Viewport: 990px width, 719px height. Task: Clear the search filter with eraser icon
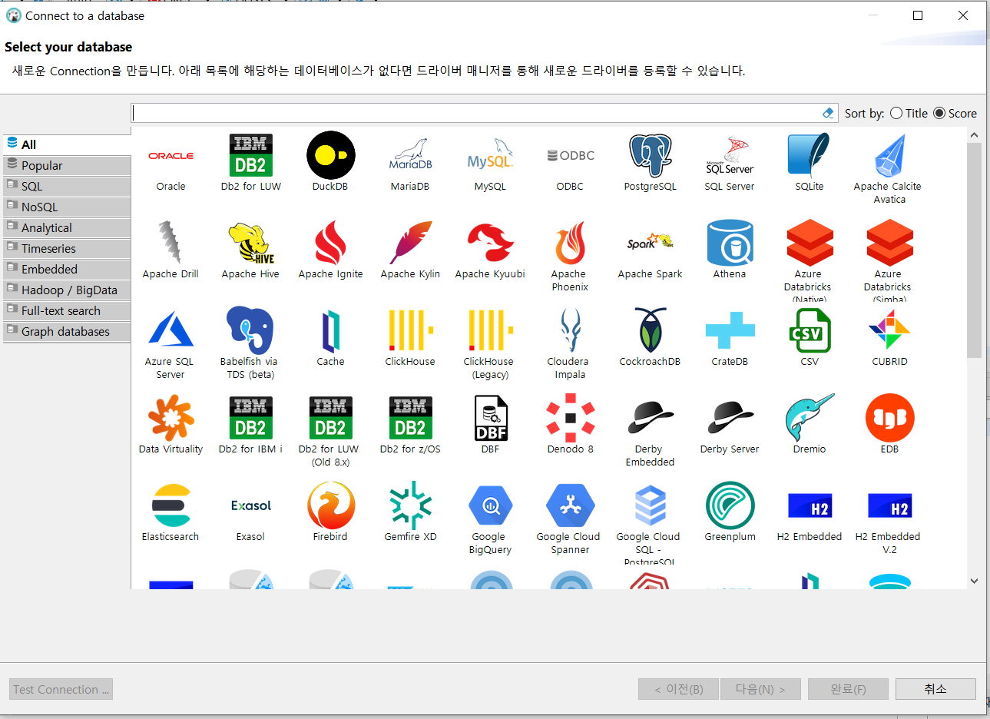click(828, 113)
